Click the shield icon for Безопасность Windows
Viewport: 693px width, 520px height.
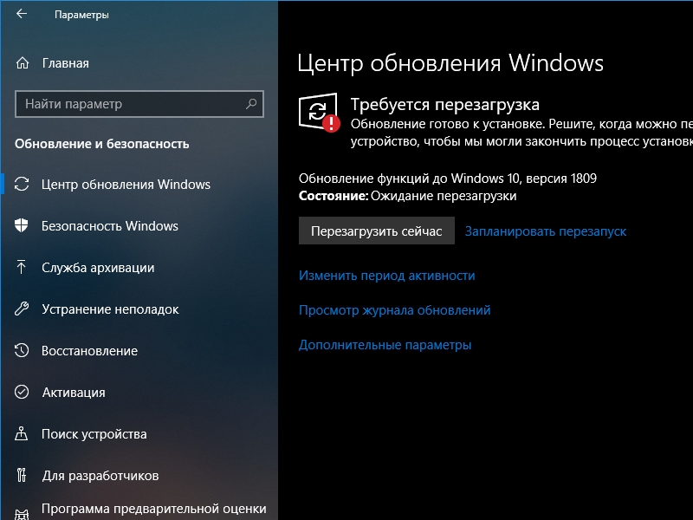pyautogui.click(x=21, y=225)
